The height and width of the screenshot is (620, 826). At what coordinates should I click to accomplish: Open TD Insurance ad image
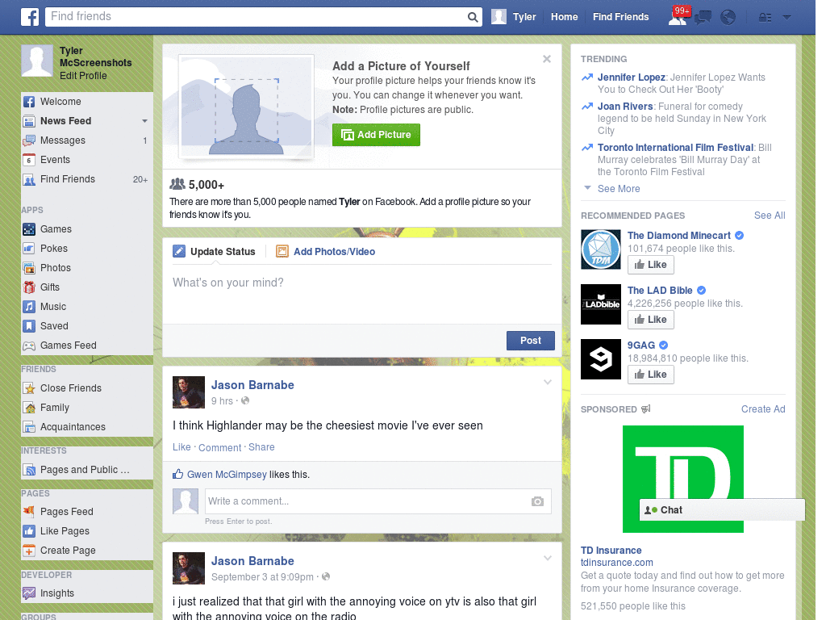(682, 479)
